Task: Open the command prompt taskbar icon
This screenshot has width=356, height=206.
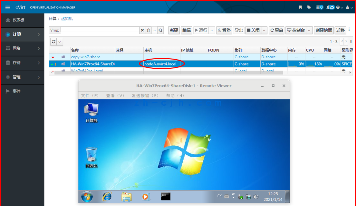Action: [165, 196]
